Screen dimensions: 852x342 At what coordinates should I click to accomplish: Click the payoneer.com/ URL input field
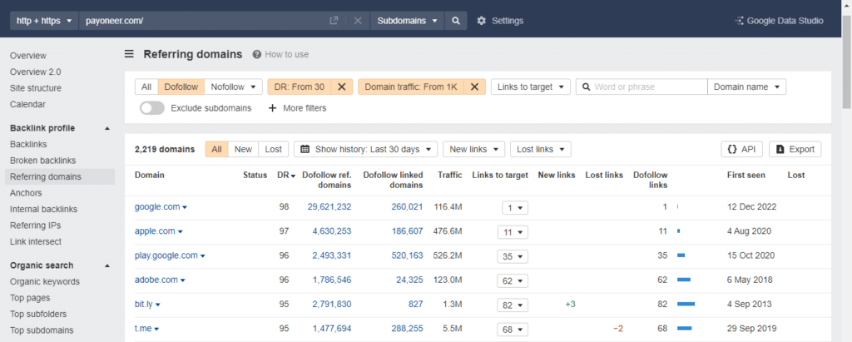[x=204, y=21]
